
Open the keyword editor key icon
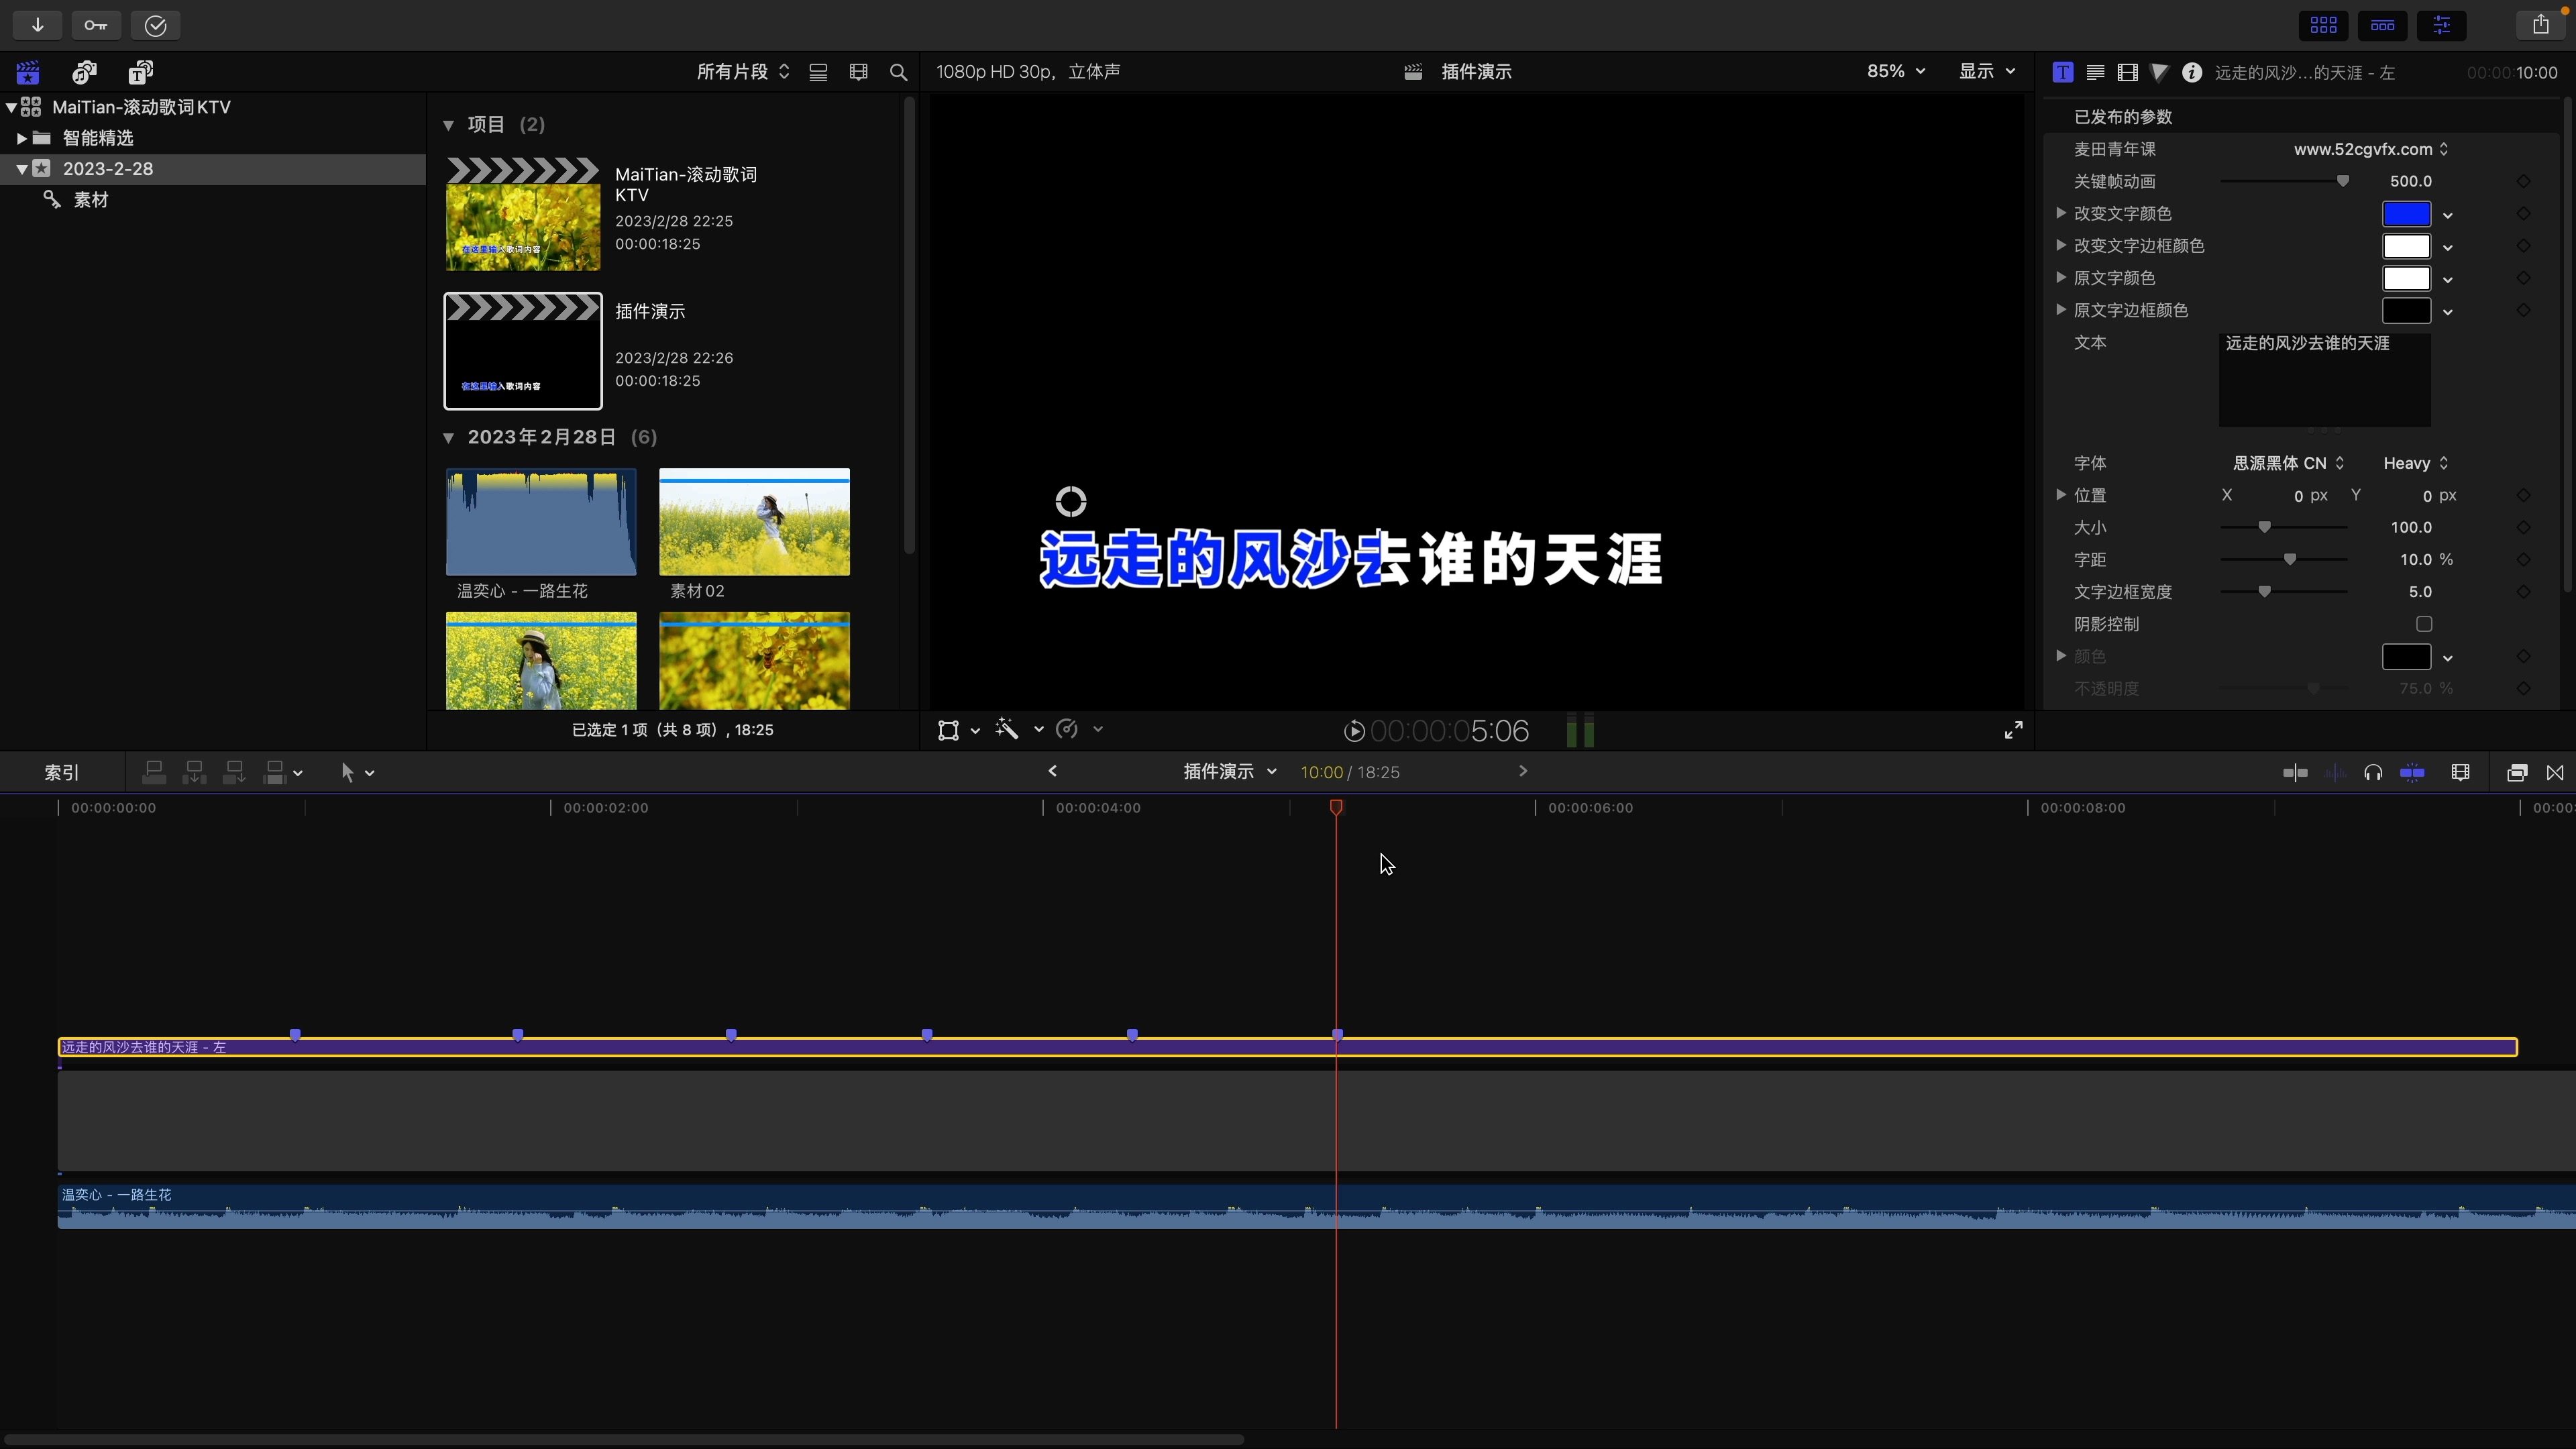[x=96, y=25]
